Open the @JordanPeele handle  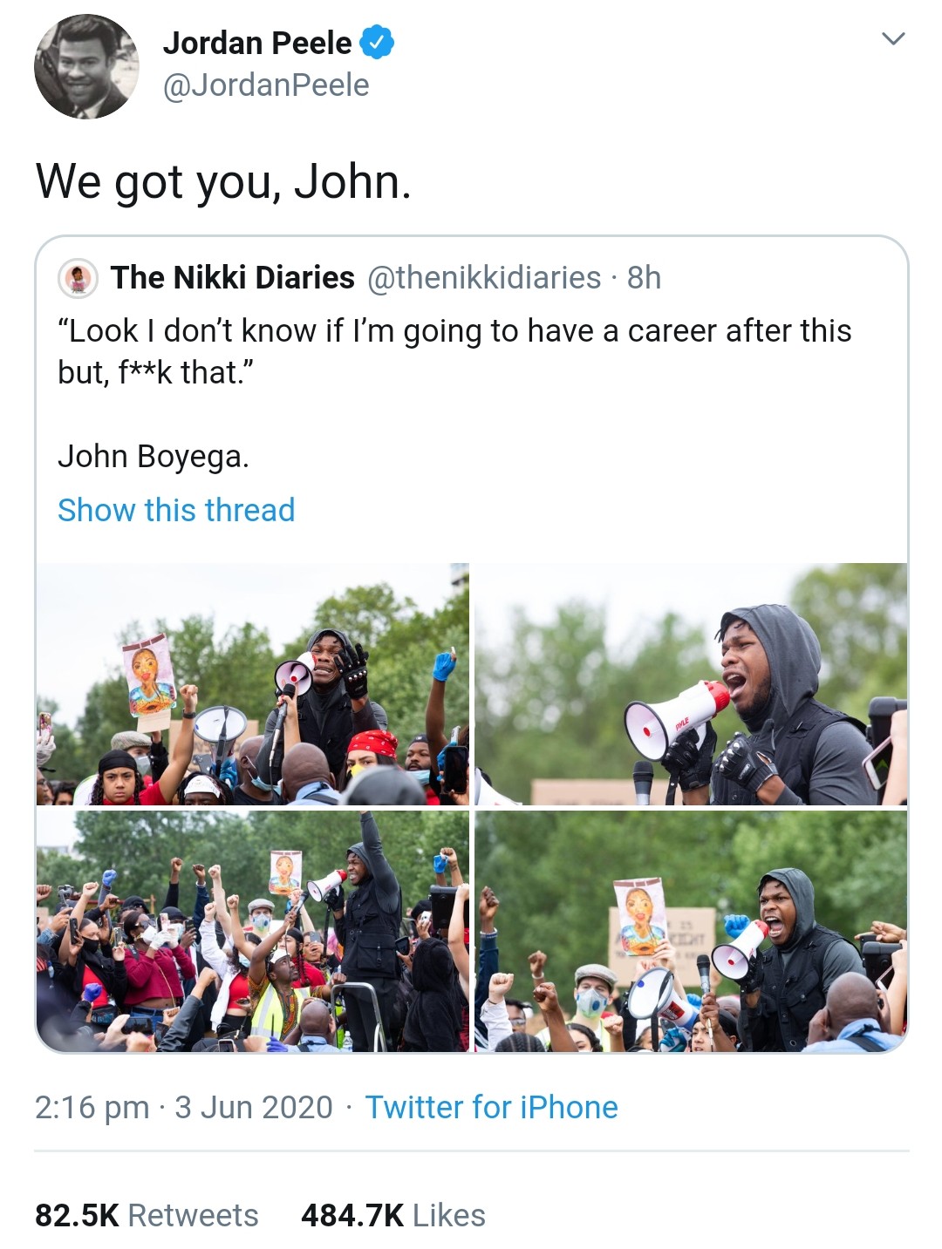point(266,85)
